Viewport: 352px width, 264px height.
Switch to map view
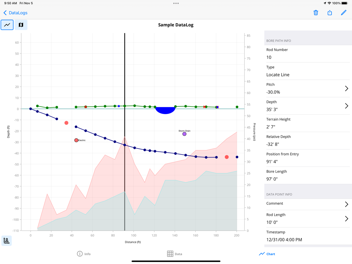21,25
